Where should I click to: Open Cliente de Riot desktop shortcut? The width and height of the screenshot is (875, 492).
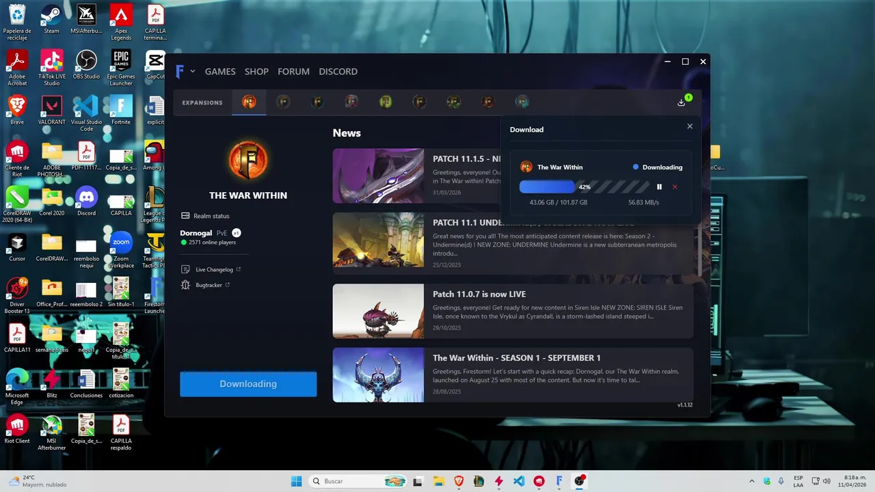click(x=17, y=159)
